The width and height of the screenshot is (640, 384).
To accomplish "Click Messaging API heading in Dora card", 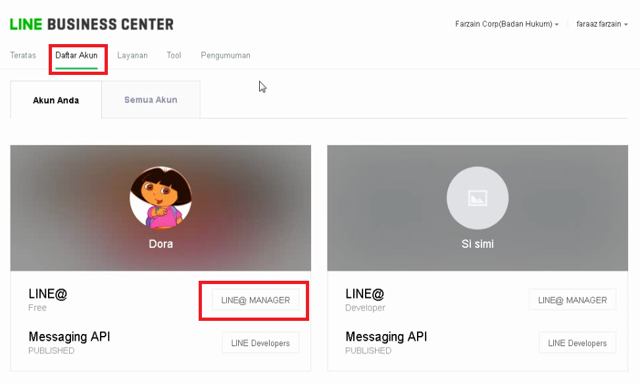I will (x=69, y=337).
